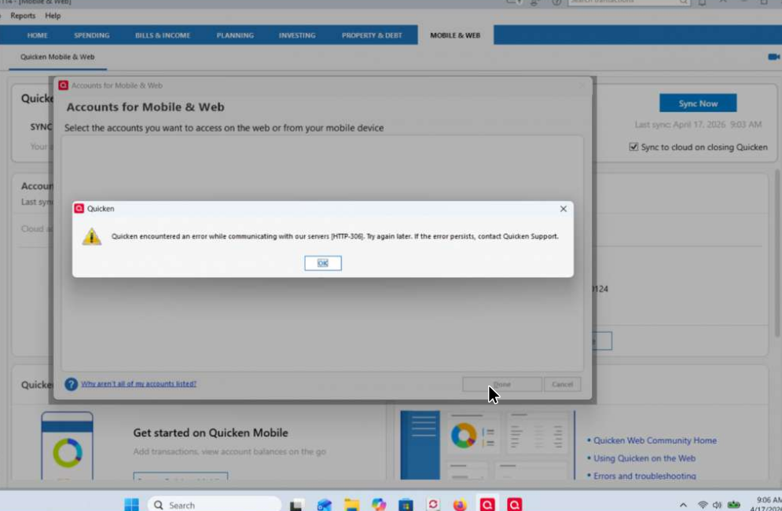This screenshot has height=511, width=782.
Task: Switch to the first Quicken taskbar icon
Action: click(x=487, y=505)
